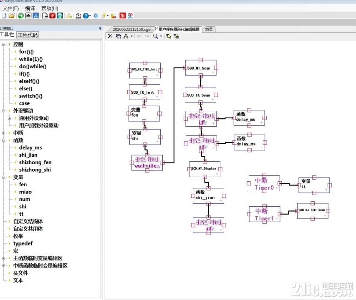Collapse the 控制 tree node
The image size is (356, 300).
click(3, 45)
